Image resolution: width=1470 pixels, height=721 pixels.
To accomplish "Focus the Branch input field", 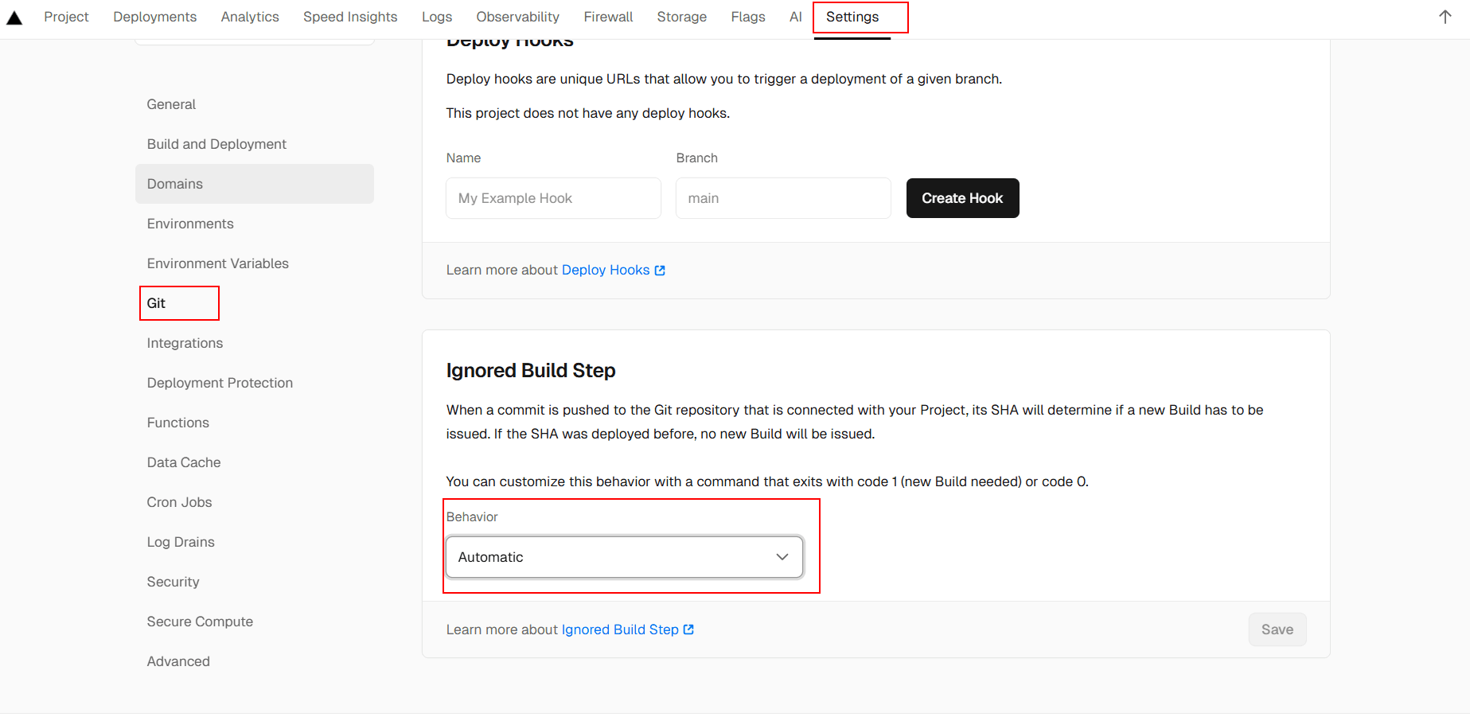I will [782, 198].
